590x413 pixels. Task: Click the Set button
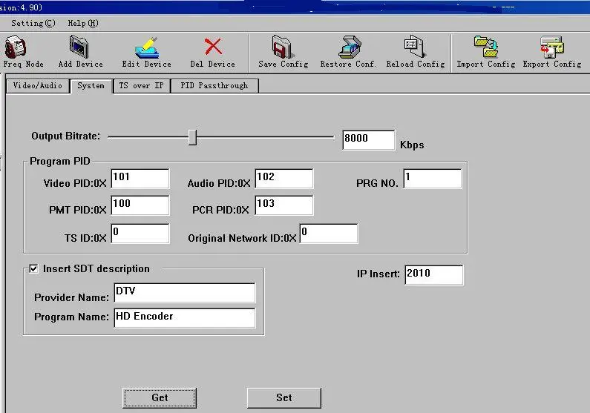284,397
